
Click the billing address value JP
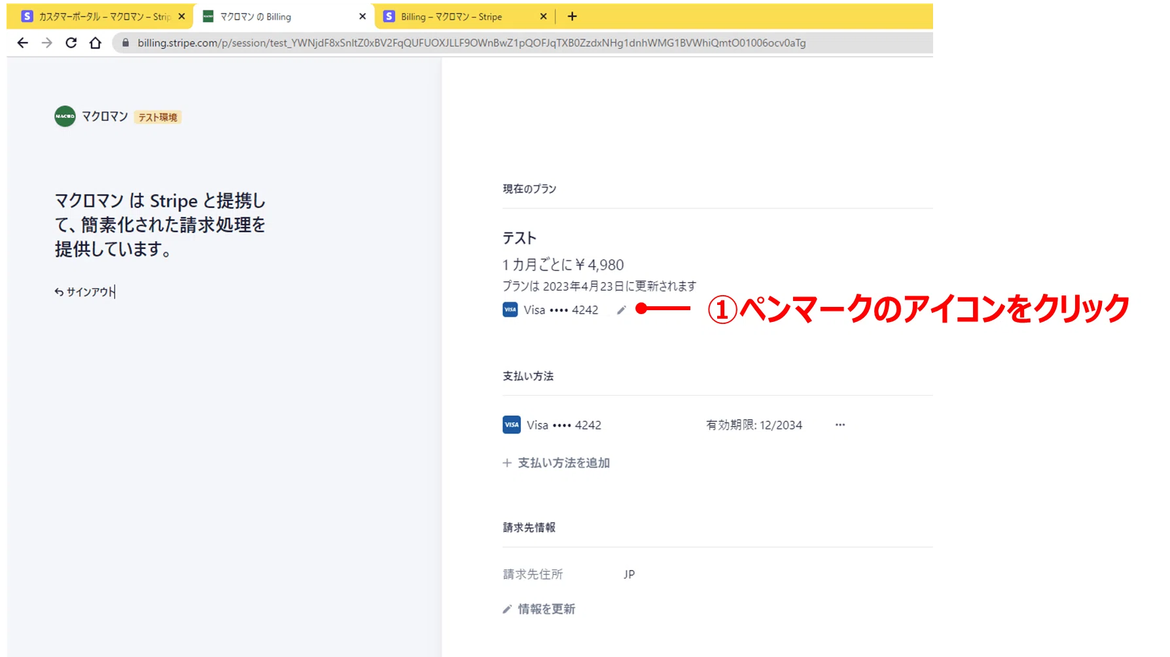(x=629, y=574)
